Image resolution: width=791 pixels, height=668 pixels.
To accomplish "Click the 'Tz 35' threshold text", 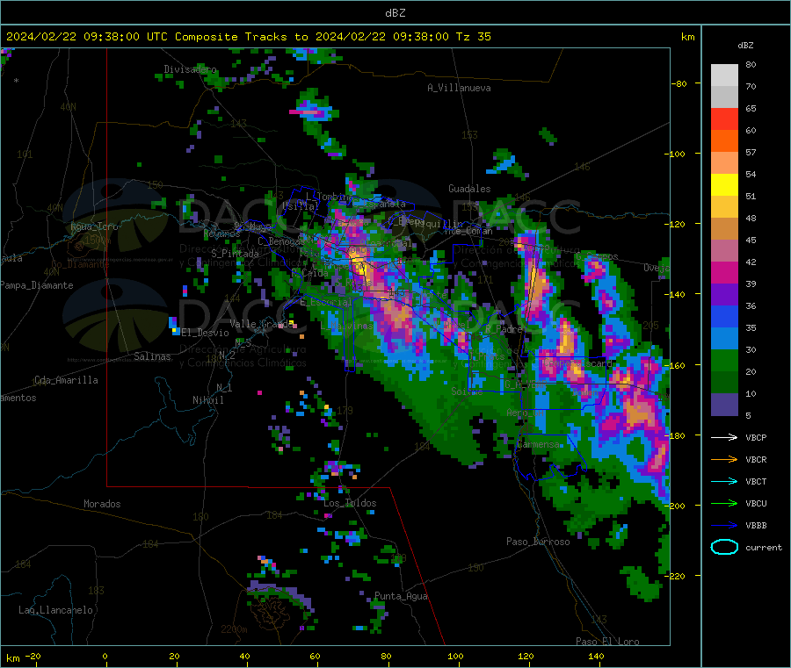I will click(473, 37).
